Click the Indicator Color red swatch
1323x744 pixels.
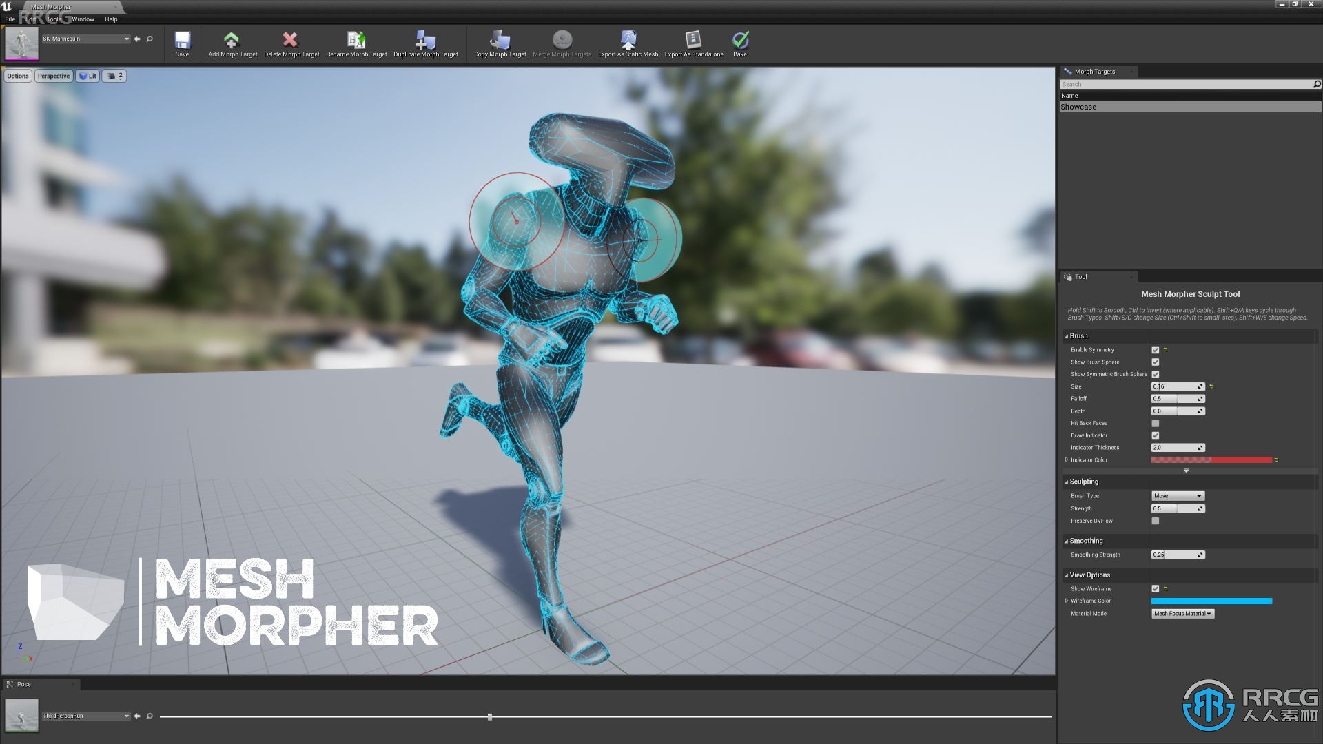(1211, 459)
